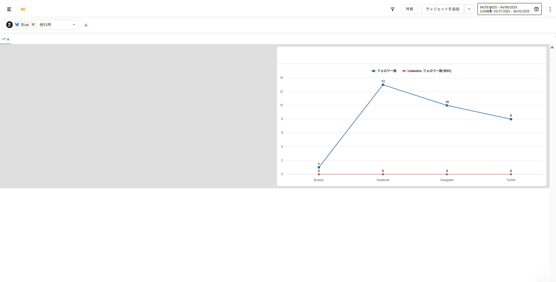Toggle LinkedIn フォロワー数(有料) legend series
The image size is (556, 282).
point(427,71)
